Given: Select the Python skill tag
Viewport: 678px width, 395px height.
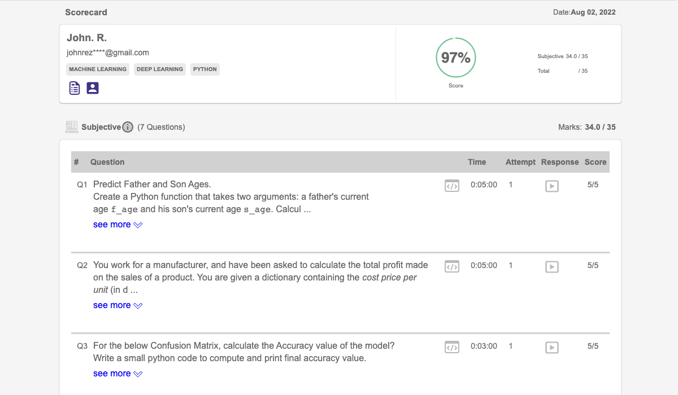Looking at the screenshot, I should pos(205,69).
